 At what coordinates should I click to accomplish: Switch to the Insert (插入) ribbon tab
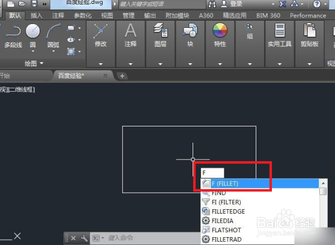click(x=36, y=16)
